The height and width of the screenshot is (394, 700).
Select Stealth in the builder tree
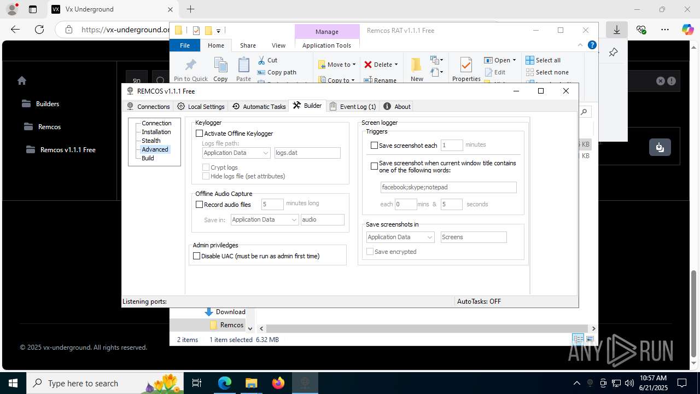pos(151,141)
